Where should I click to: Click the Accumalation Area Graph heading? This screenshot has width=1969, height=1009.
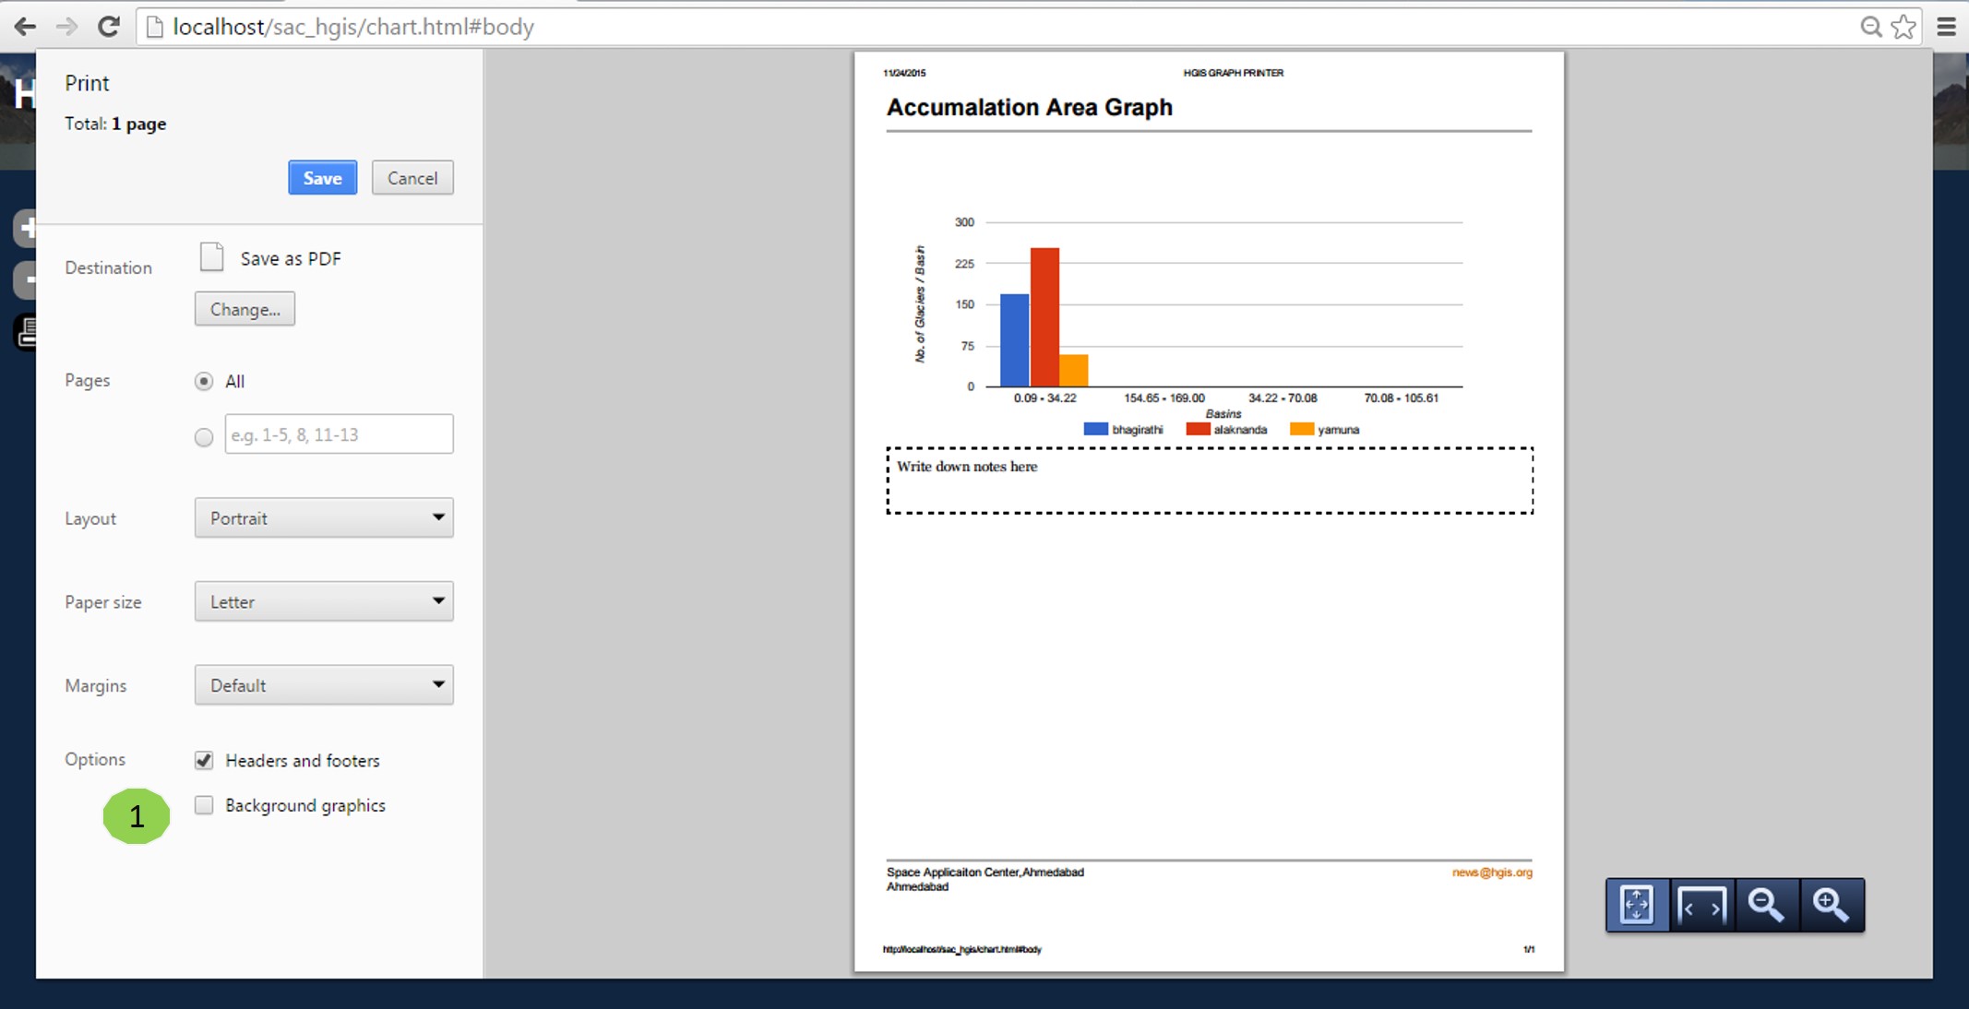point(1030,108)
